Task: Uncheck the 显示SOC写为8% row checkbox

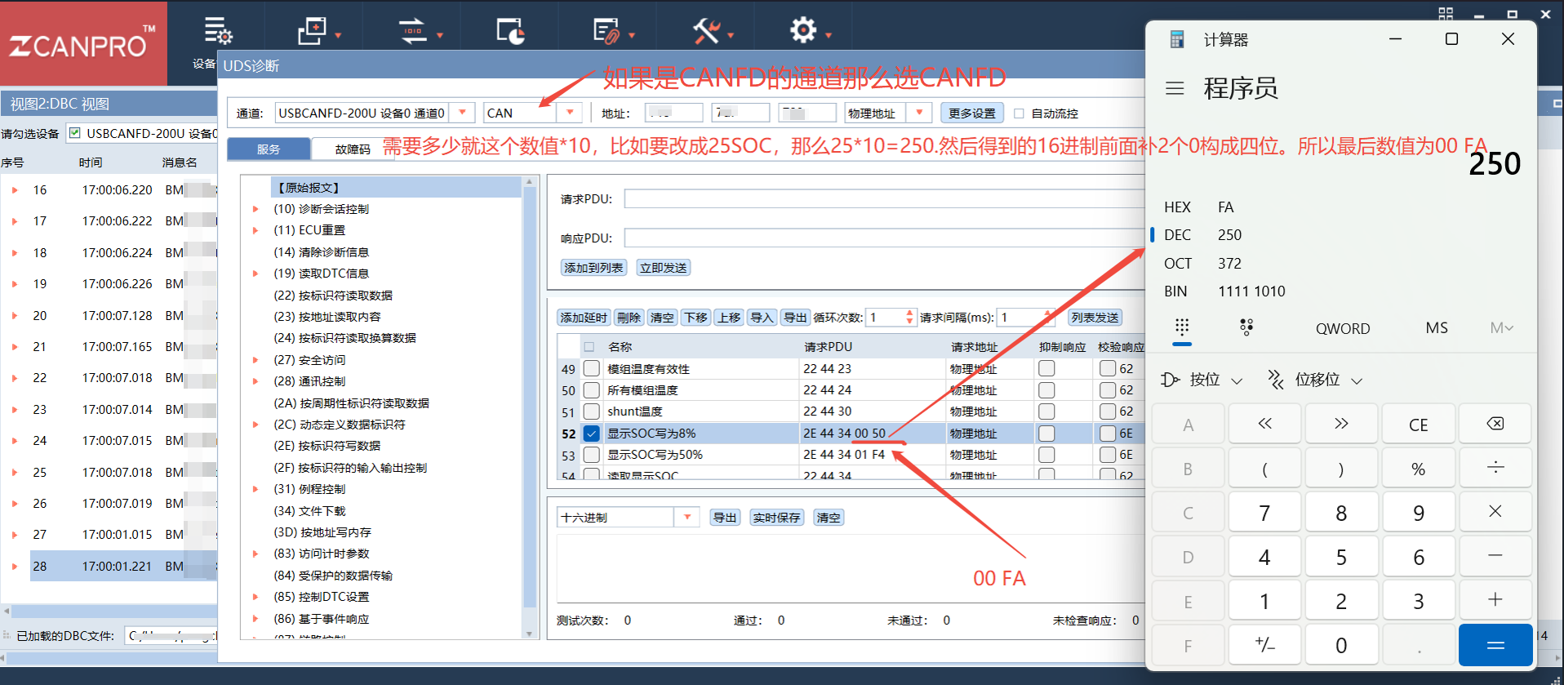Action: point(592,434)
